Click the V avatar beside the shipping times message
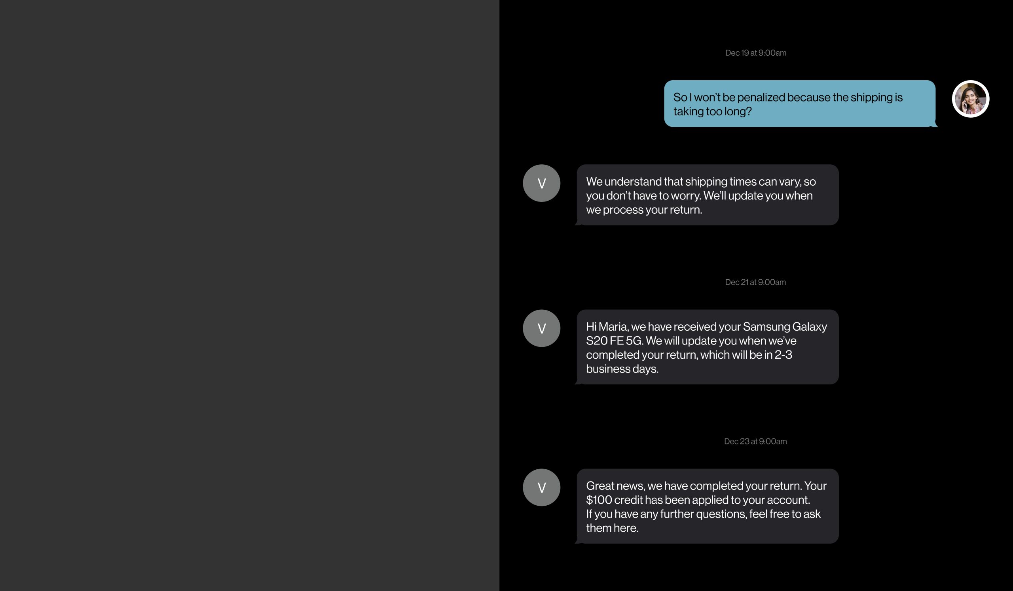 [541, 183]
